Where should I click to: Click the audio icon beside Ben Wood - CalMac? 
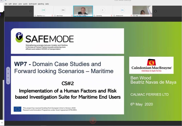[x=75, y=16]
